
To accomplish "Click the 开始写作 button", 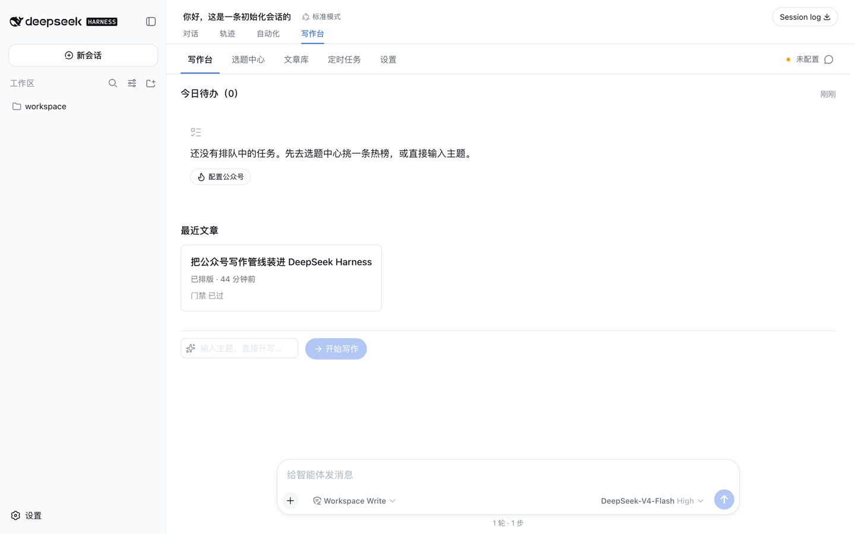I will pos(336,349).
